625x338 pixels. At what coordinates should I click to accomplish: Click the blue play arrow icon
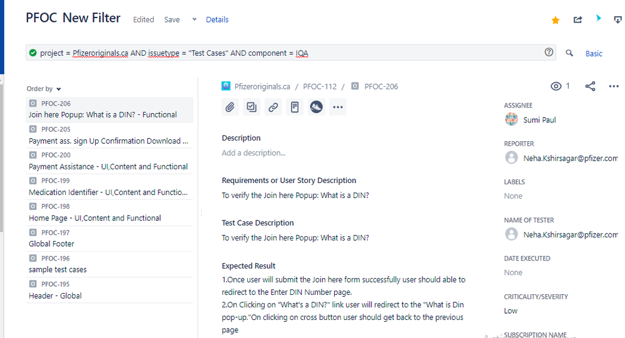pyautogui.click(x=598, y=18)
